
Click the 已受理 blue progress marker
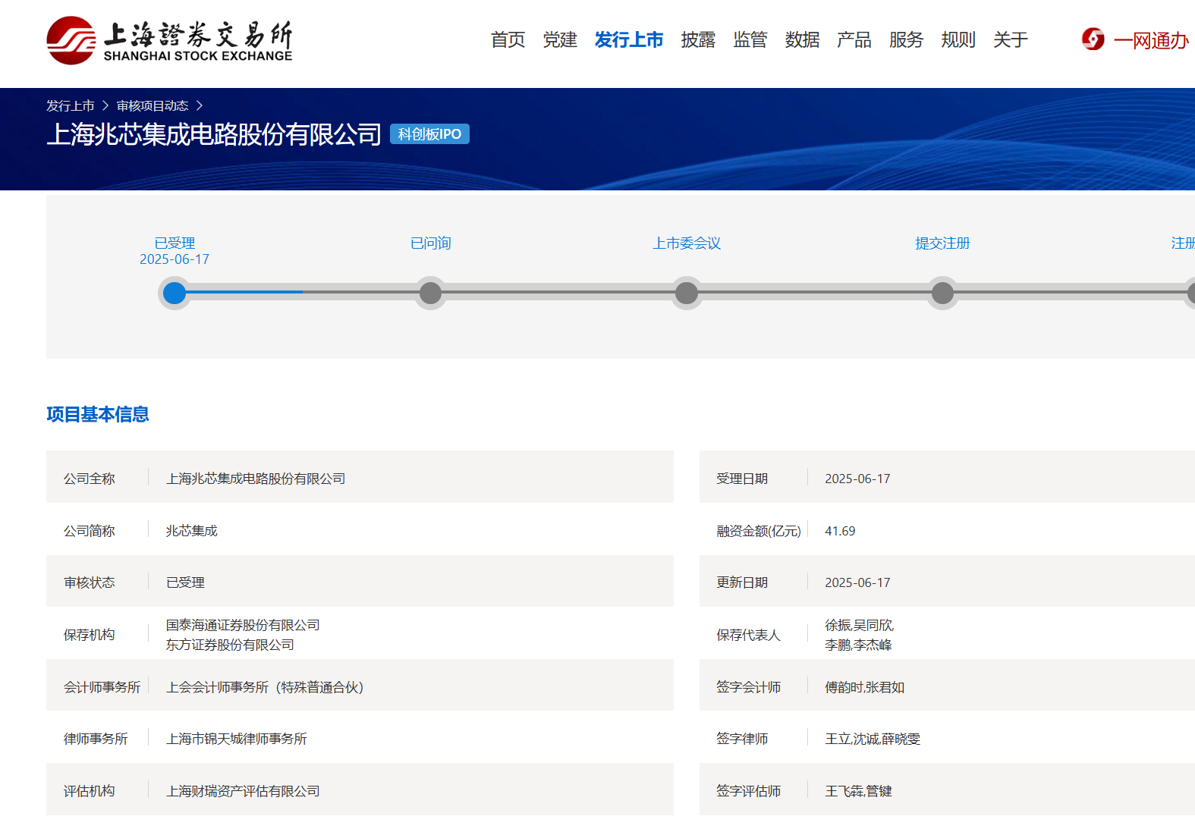(175, 293)
